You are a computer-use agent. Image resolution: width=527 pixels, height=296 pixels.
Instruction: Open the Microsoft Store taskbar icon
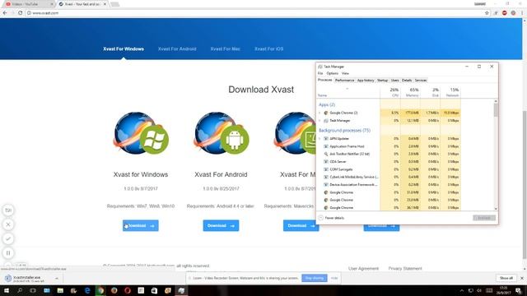(x=154, y=290)
